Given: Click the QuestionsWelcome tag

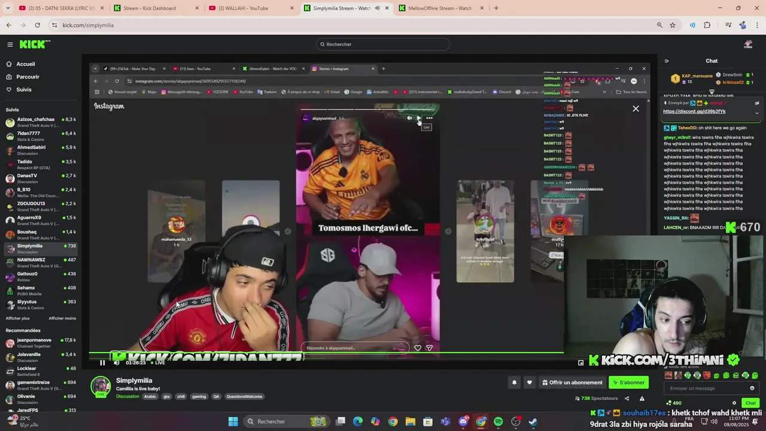Looking at the screenshot, I should [244, 396].
